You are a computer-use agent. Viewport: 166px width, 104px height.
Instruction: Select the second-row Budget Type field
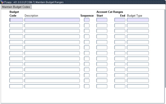[138, 25]
